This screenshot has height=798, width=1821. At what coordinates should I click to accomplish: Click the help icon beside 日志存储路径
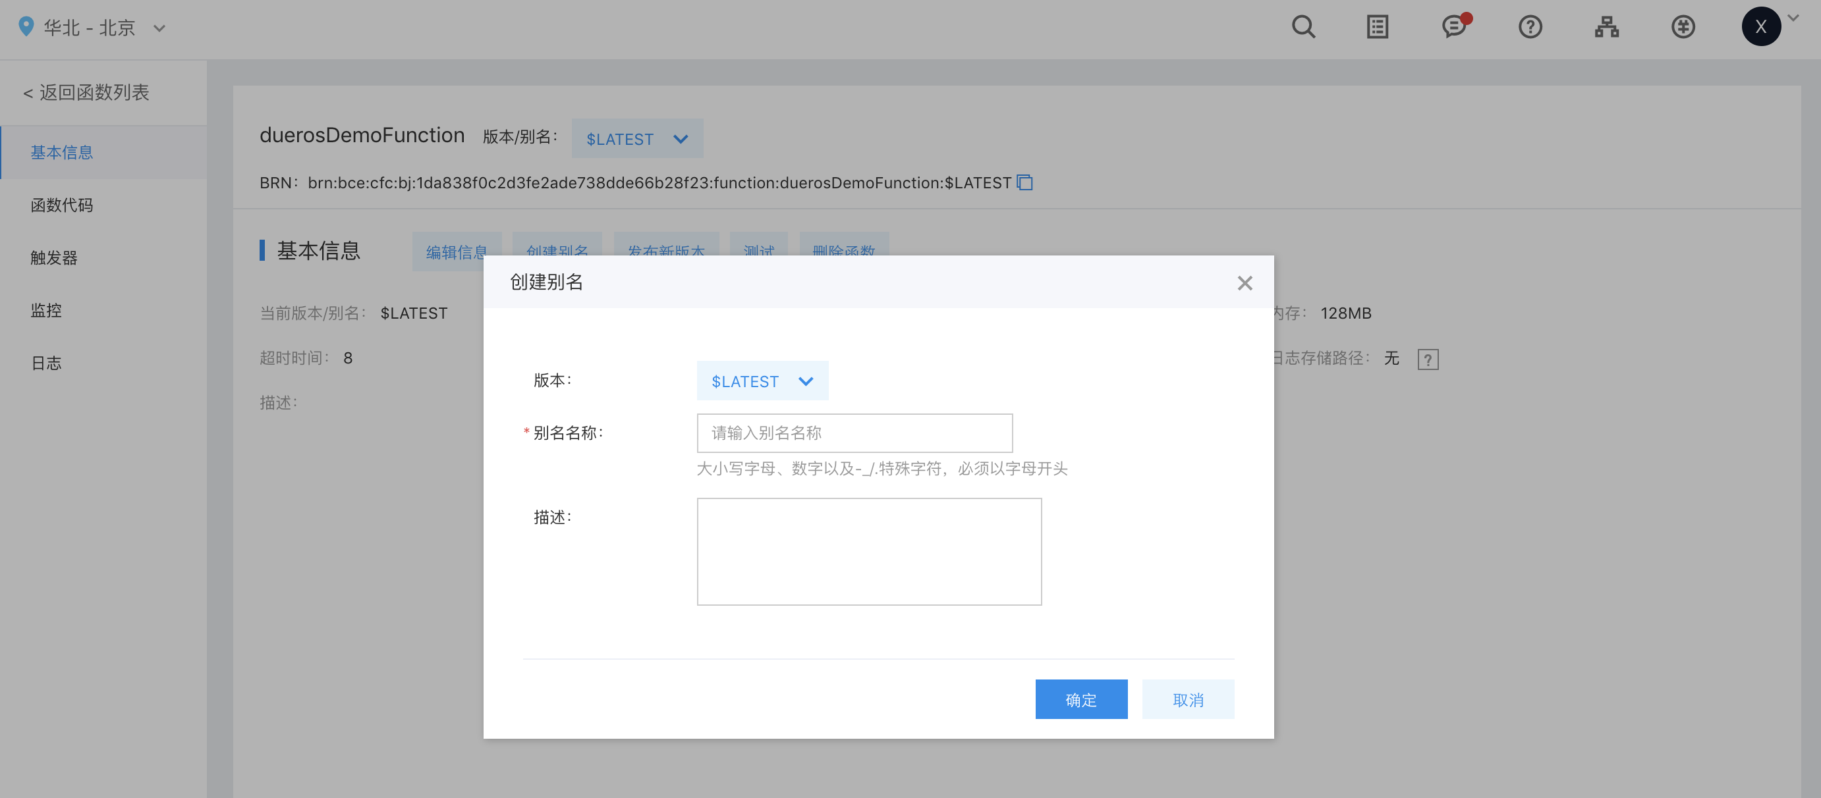(x=1427, y=359)
